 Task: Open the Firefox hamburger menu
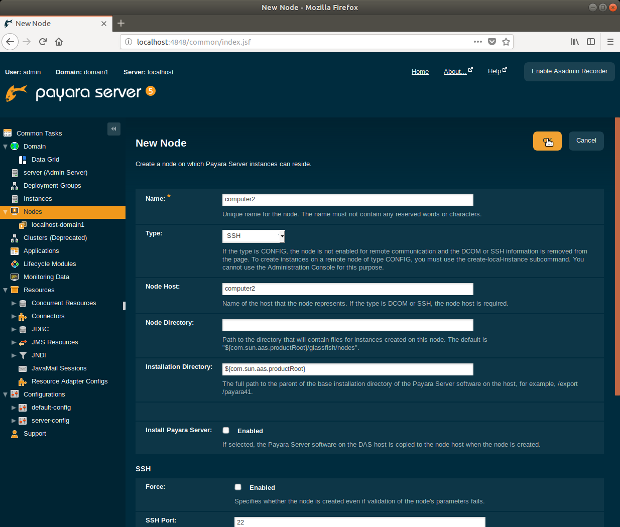(610, 42)
